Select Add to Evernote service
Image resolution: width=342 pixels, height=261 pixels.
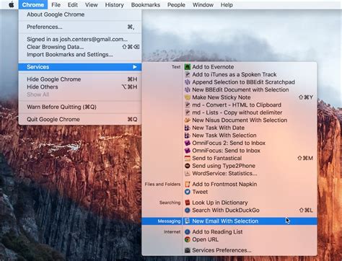pyautogui.click(x=229, y=67)
